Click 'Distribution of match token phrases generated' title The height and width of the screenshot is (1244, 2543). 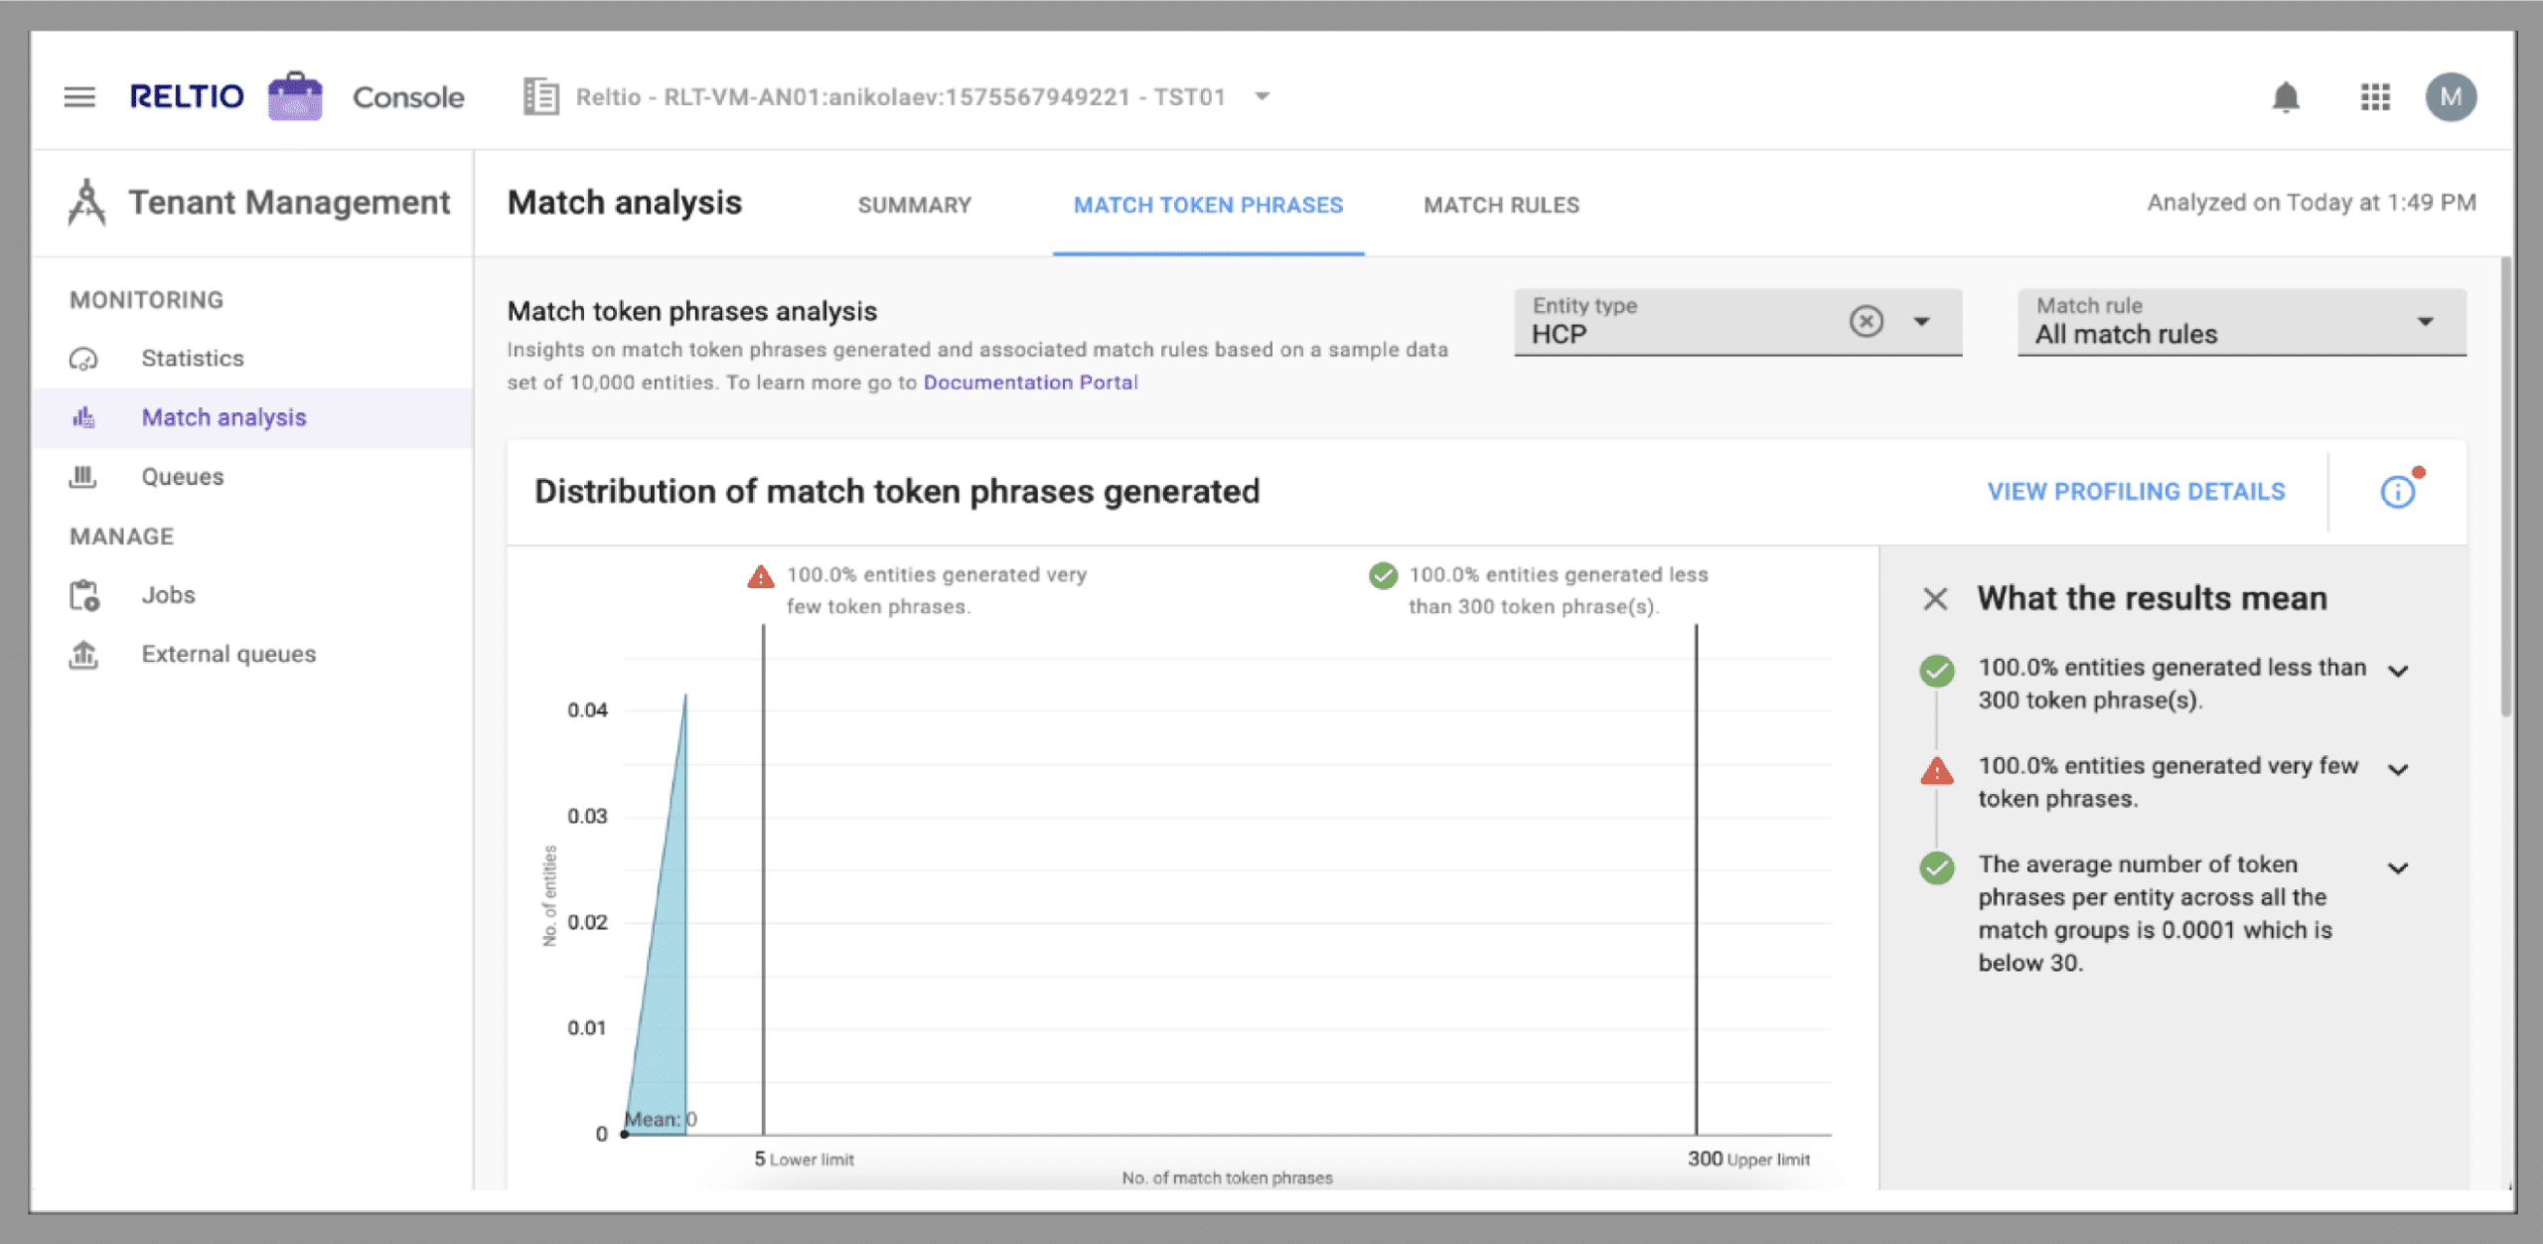point(897,491)
